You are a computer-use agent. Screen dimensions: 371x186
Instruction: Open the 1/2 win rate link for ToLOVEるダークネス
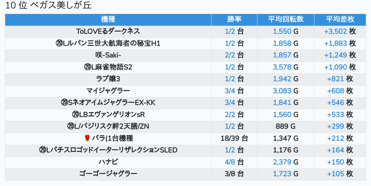(x=230, y=32)
